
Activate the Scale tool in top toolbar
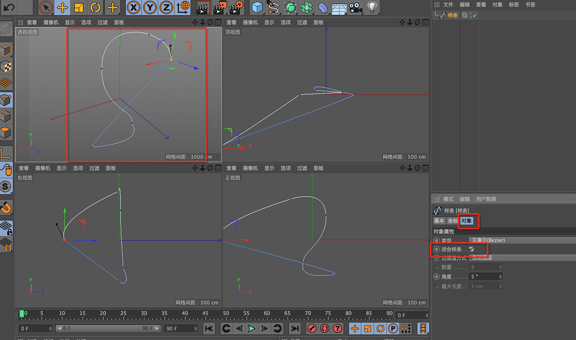tap(79, 7)
